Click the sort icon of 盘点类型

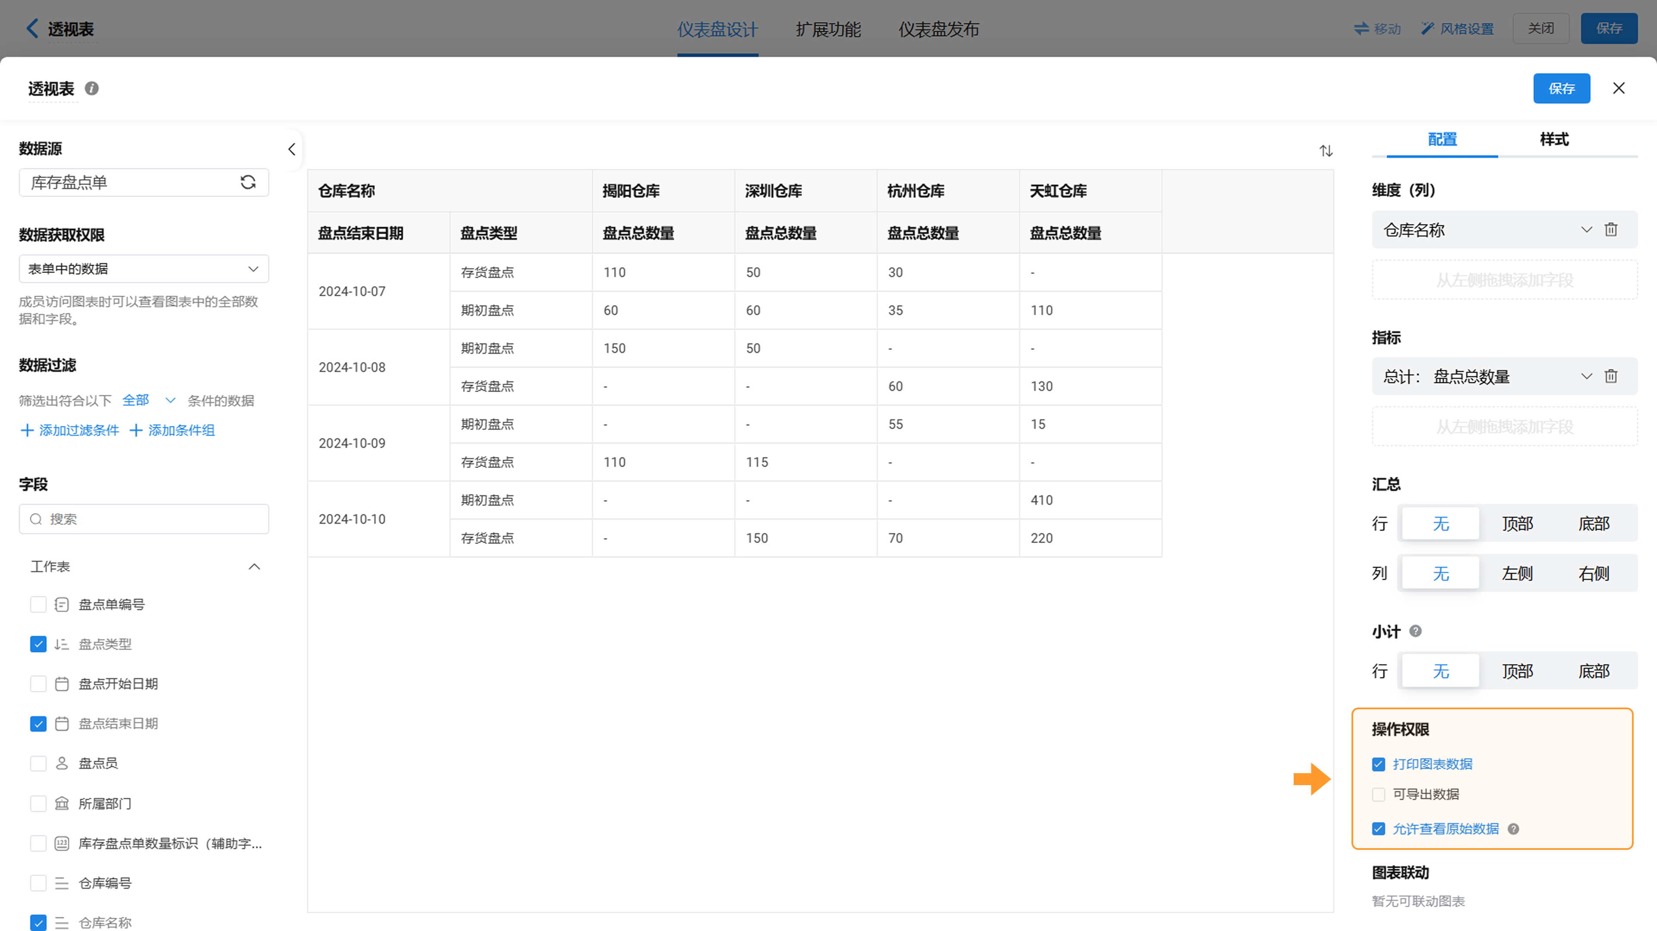[62, 644]
